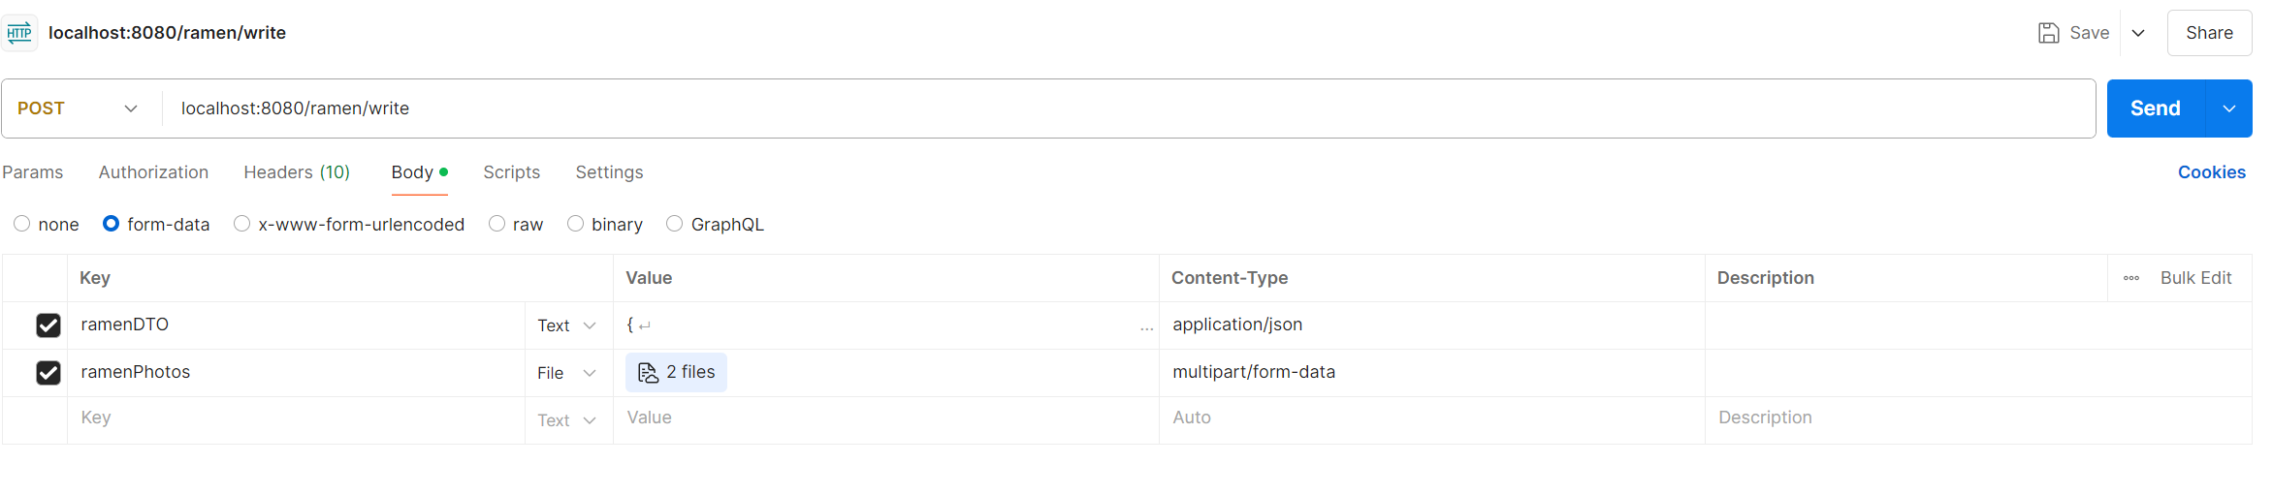The image size is (2273, 495).
Task: Click the Save floppy disk icon
Action: (2048, 33)
